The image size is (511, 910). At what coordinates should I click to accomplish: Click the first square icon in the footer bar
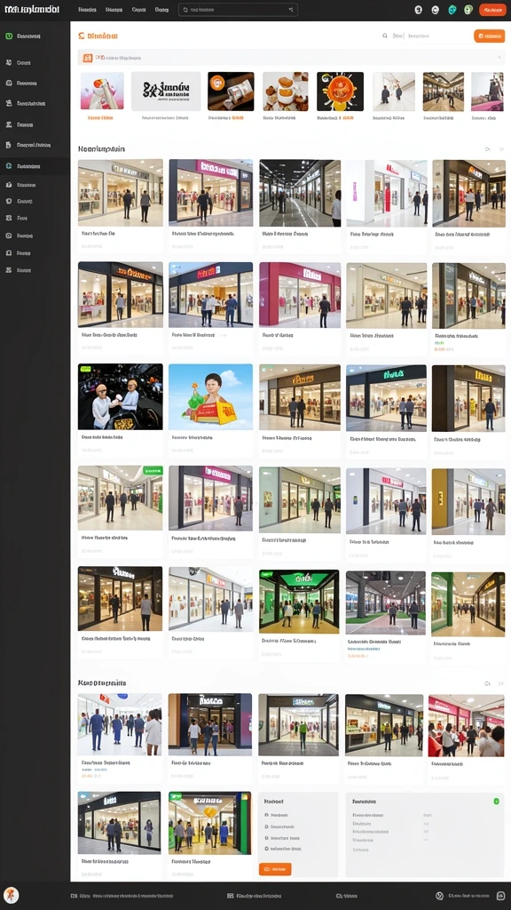74,896
